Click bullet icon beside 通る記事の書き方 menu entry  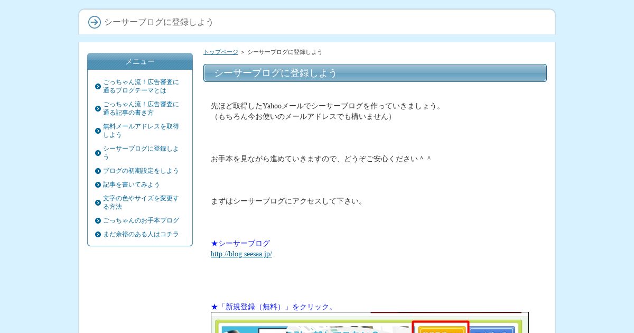point(98,108)
